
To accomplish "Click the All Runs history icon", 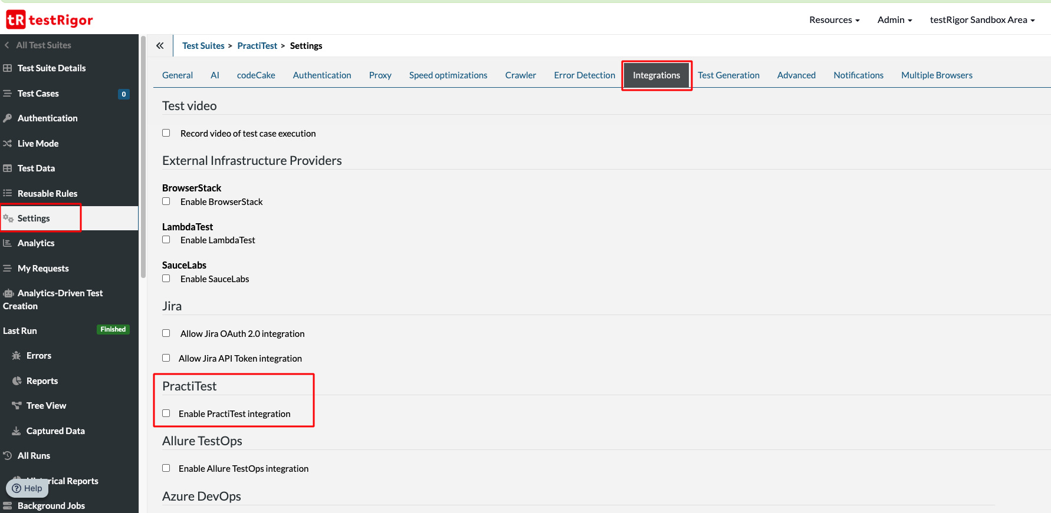I will [x=8, y=456].
